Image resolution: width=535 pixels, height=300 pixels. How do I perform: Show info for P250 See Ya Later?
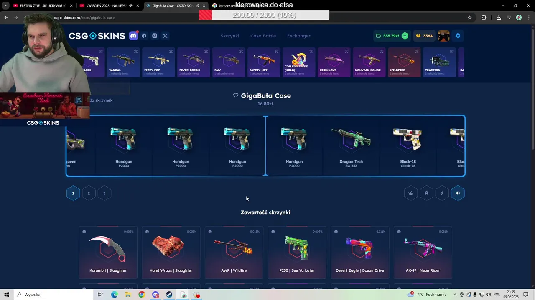pyautogui.click(x=273, y=232)
